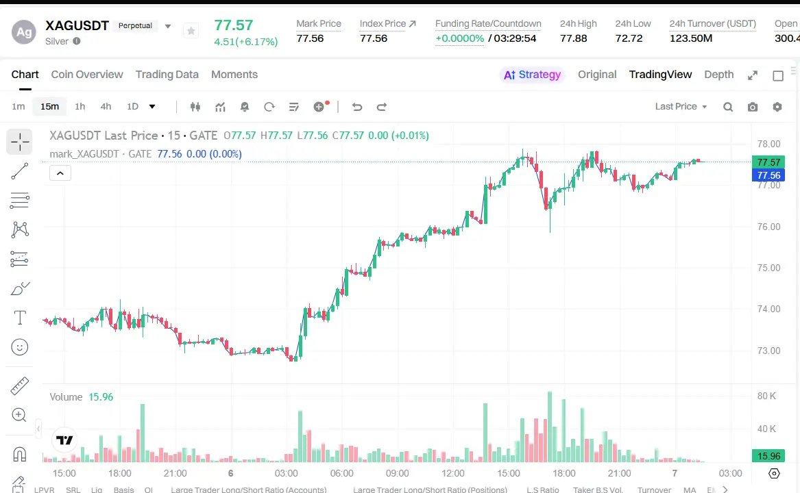The width and height of the screenshot is (800, 493).
Task: Add XAGUSDT to favorites star
Action: (191, 31)
